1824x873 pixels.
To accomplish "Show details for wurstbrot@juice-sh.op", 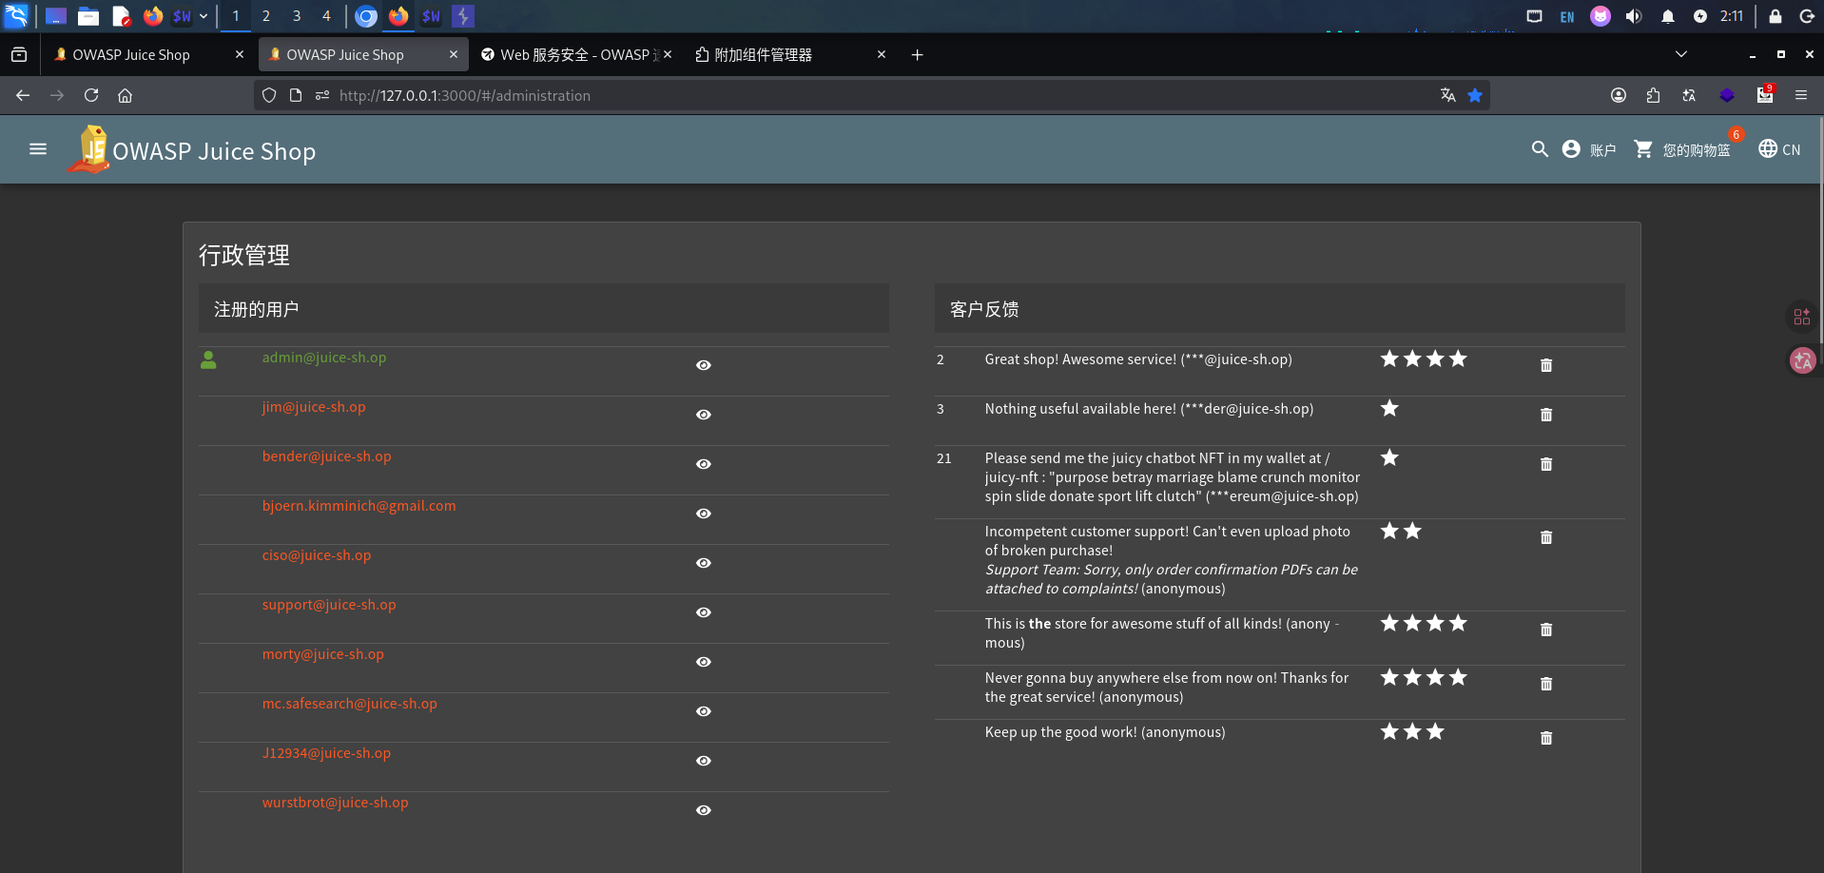I will pos(704,810).
